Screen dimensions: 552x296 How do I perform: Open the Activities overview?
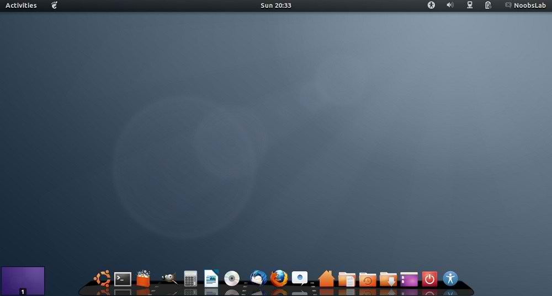(x=21, y=6)
